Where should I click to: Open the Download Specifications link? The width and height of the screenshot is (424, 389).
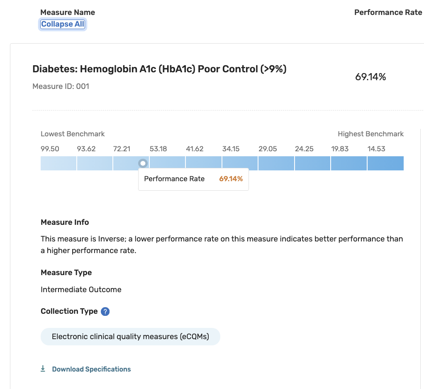[91, 369]
